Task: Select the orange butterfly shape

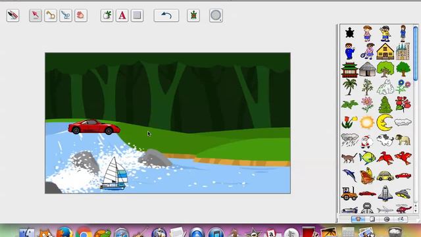Action: pos(367,176)
